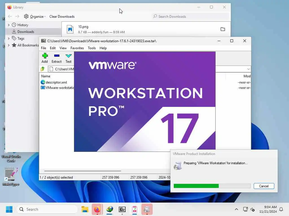Click the Firefox Library title bar icon
This screenshot has width=289, height=216.
(x=9, y=7)
